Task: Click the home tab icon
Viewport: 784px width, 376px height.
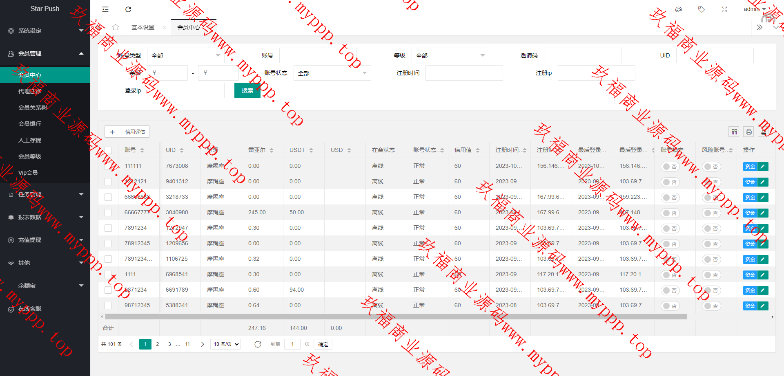Action: [x=116, y=27]
